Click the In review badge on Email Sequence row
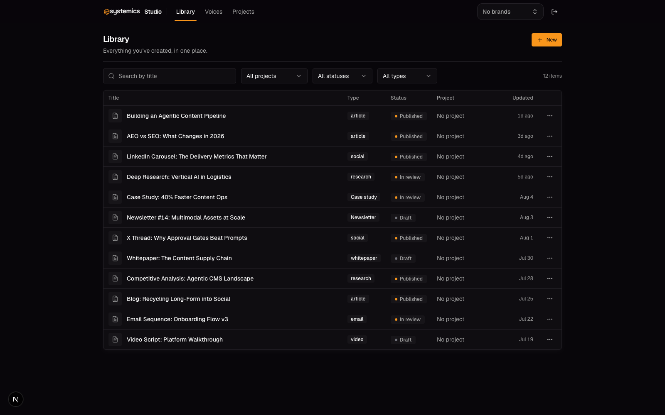Screen dimensions: 665x415 coord(408,320)
